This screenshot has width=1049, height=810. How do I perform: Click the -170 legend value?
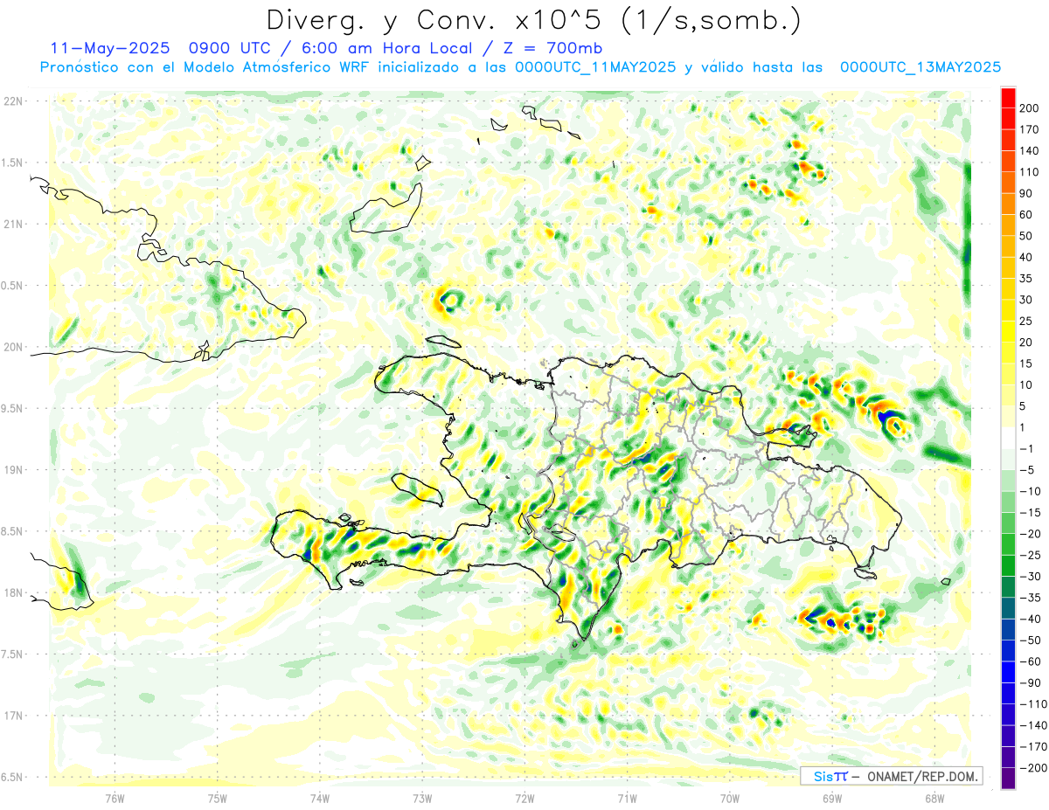click(1032, 746)
